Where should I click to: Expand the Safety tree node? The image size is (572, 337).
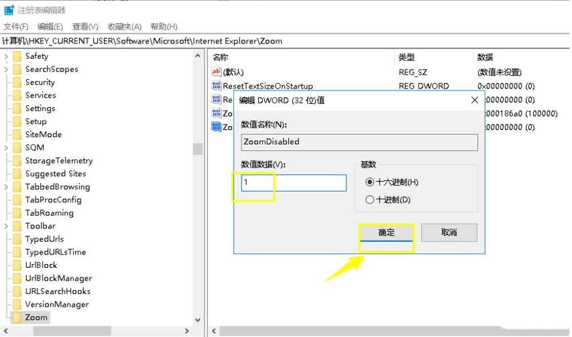[x=6, y=56]
